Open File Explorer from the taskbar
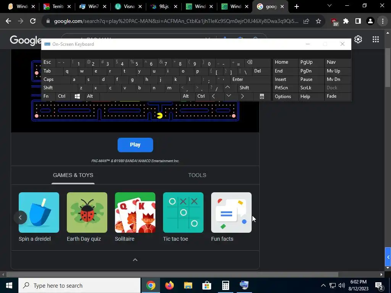The height and width of the screenshot is (293, 391). pyautogui.click(x=188, y=285)
